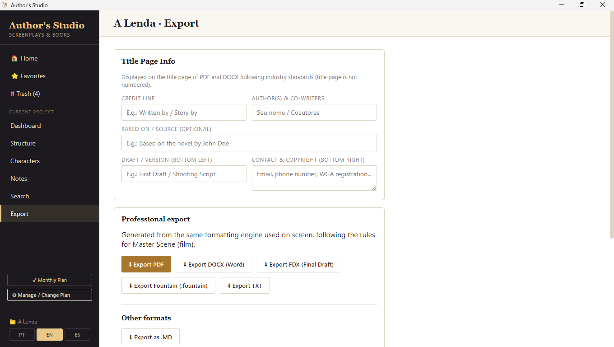Focus the Draft / Version field
Image resolution: width=614 pixels, height=347 pixels.
[184, 174]
